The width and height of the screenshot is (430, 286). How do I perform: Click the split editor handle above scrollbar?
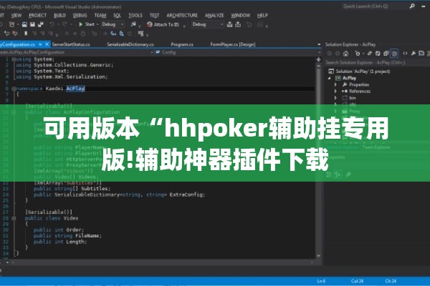point(318,59)
